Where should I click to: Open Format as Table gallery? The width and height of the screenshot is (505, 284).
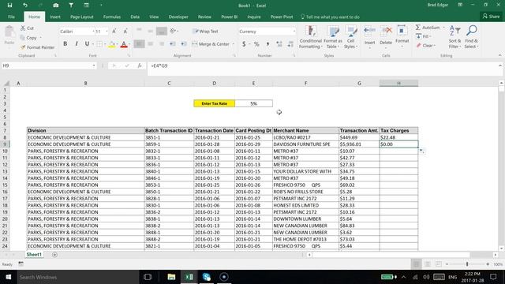click(333, 37)
